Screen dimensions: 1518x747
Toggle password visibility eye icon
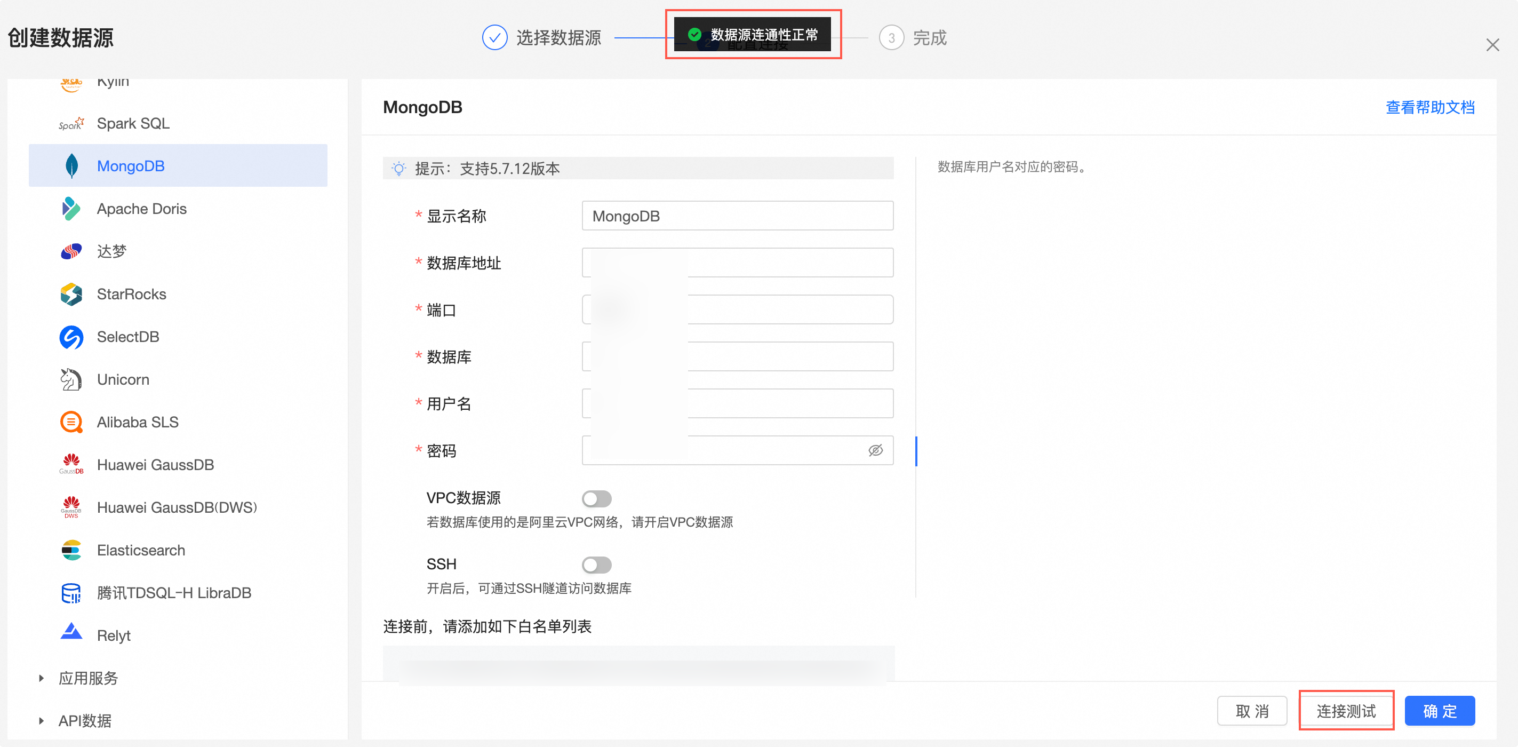tap(875, 450)
